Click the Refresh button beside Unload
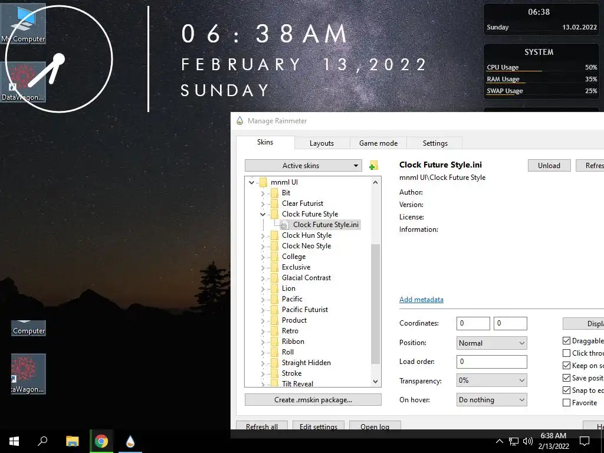 tap(590, 165)
